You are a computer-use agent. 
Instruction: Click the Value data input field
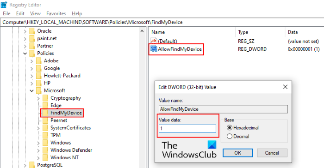pos(187,129)
